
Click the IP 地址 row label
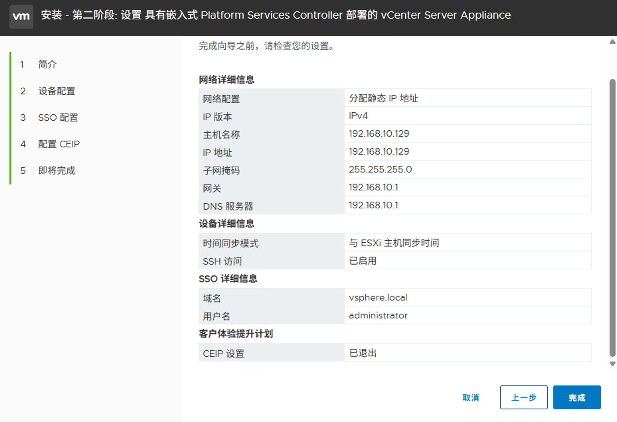217,153
